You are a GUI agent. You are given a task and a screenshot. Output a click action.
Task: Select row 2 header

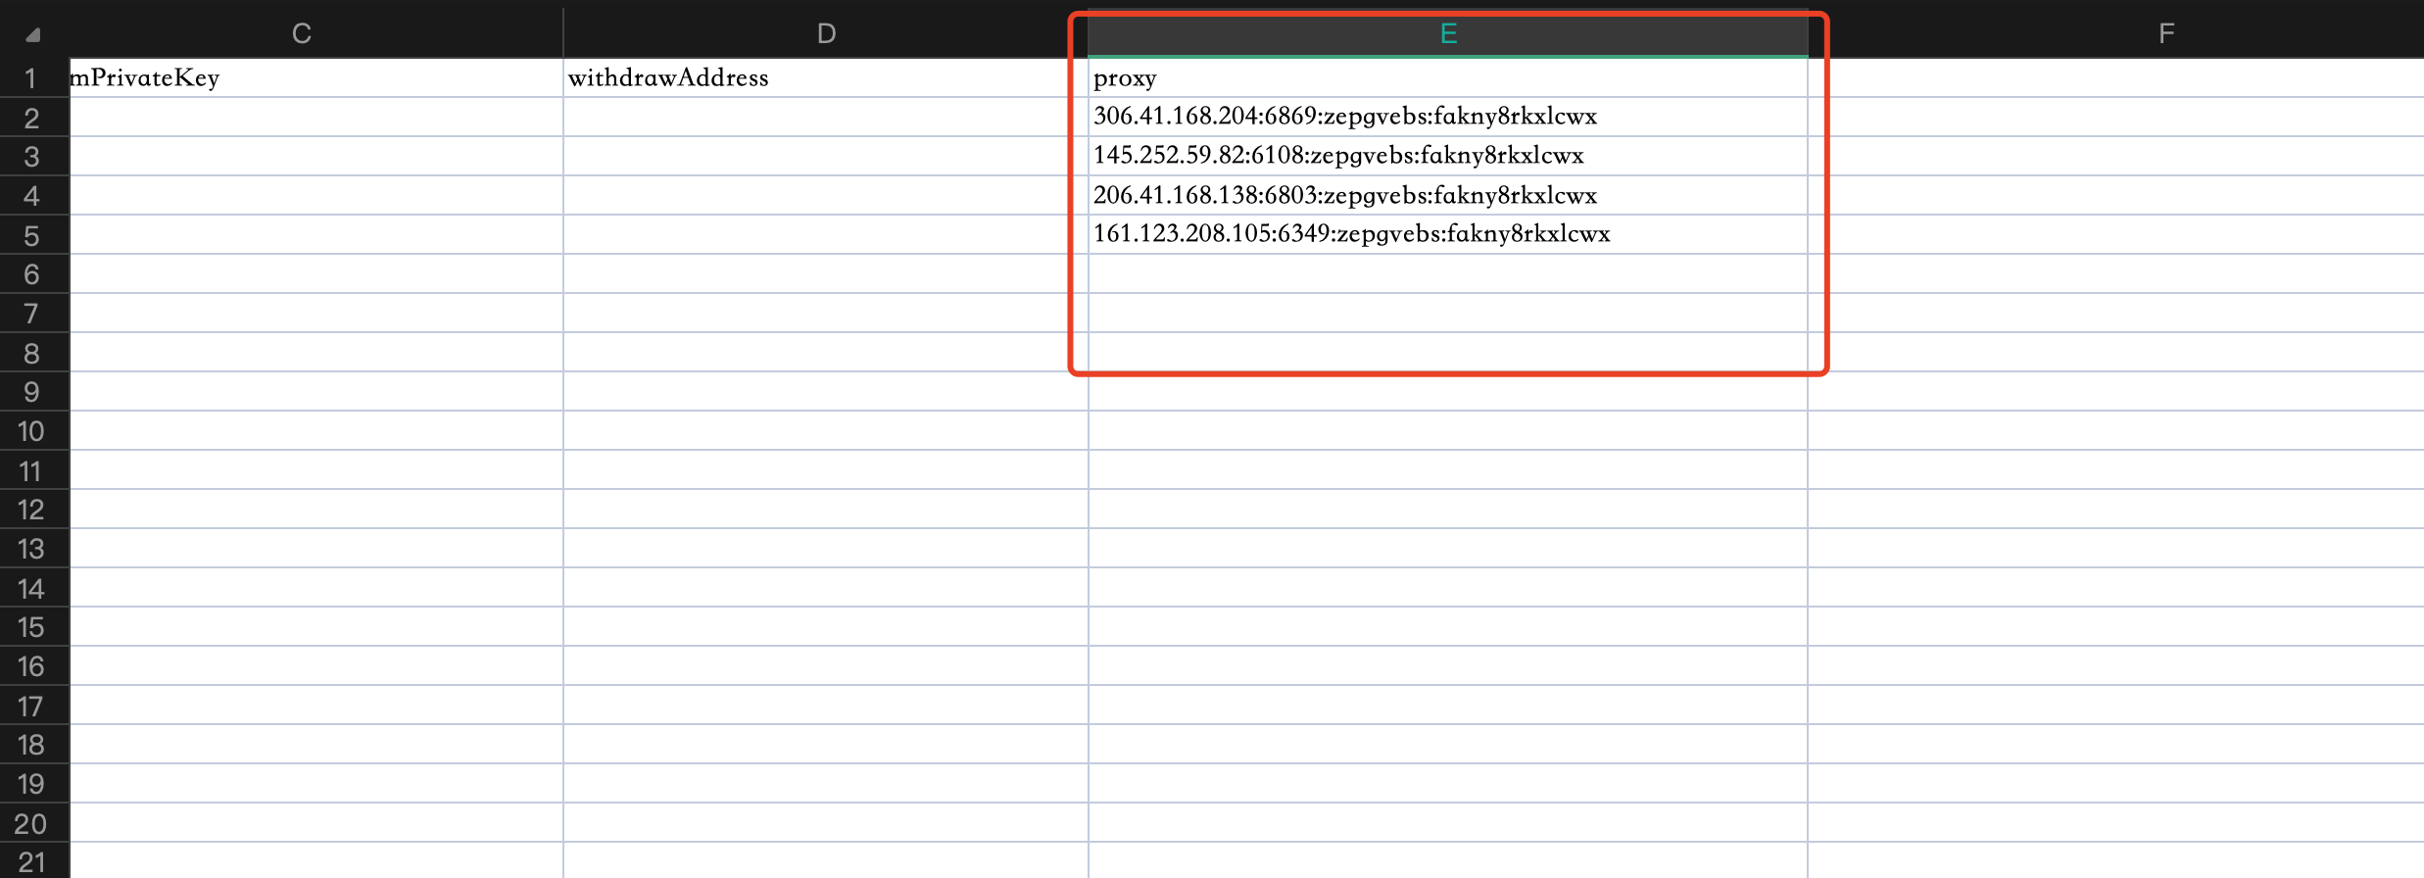[x=31, y=118]
